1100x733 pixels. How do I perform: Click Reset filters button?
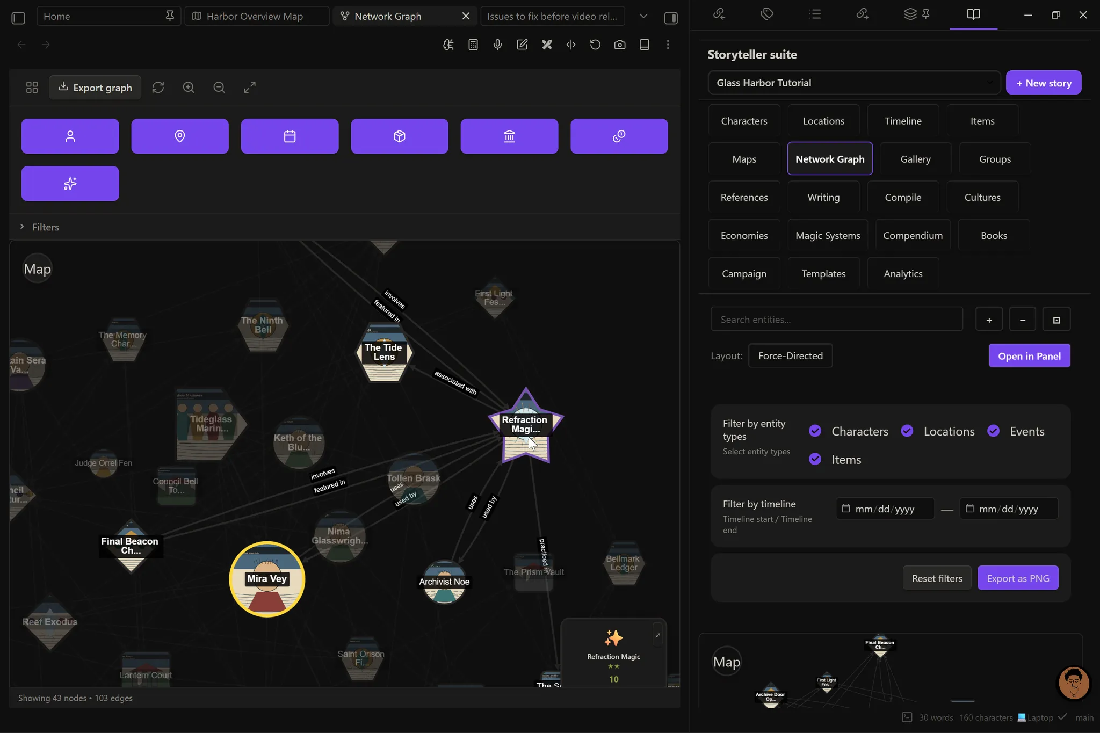(x=937, y=578)
